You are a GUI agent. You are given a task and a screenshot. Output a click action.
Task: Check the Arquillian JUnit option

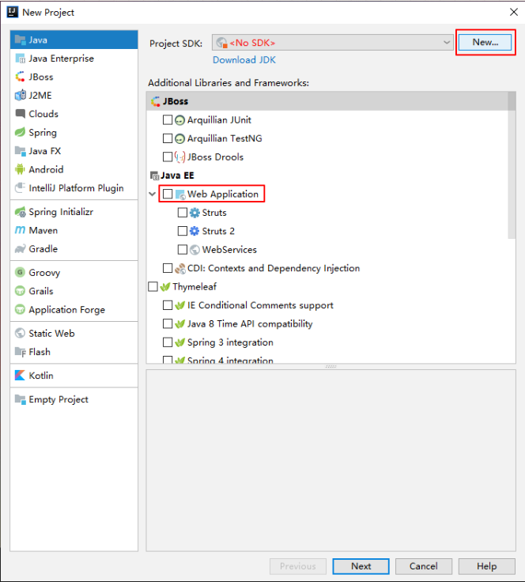168,120
